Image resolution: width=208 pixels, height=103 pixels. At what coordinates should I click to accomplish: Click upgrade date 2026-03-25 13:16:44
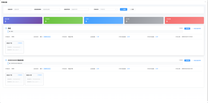point(187,37)
